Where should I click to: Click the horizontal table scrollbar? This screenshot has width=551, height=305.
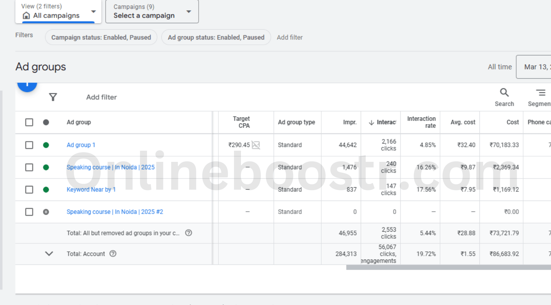tap(448, 268)
